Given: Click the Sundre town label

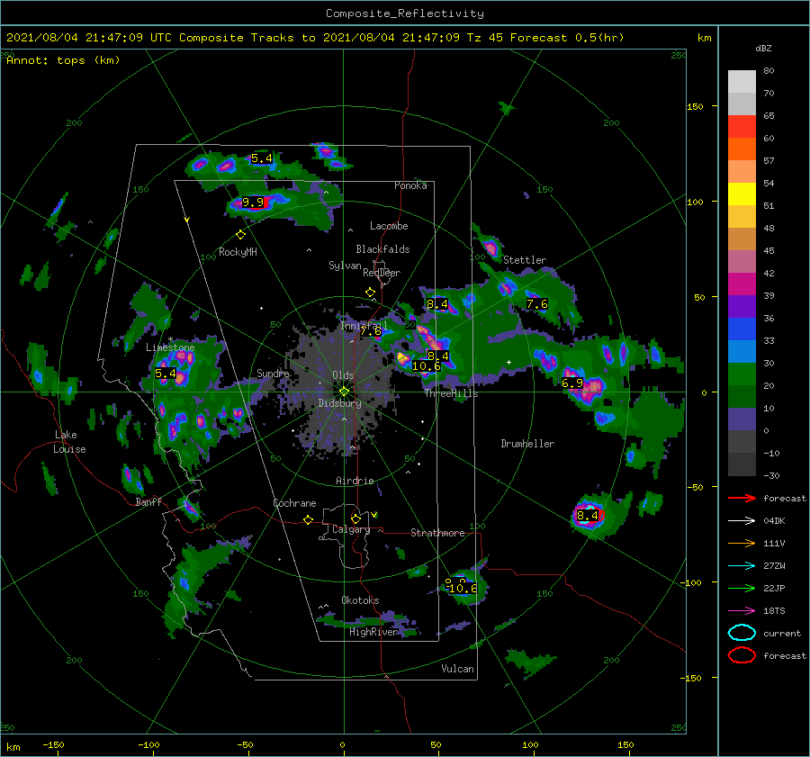Looking at the screenshot, I should coord(273,373).
